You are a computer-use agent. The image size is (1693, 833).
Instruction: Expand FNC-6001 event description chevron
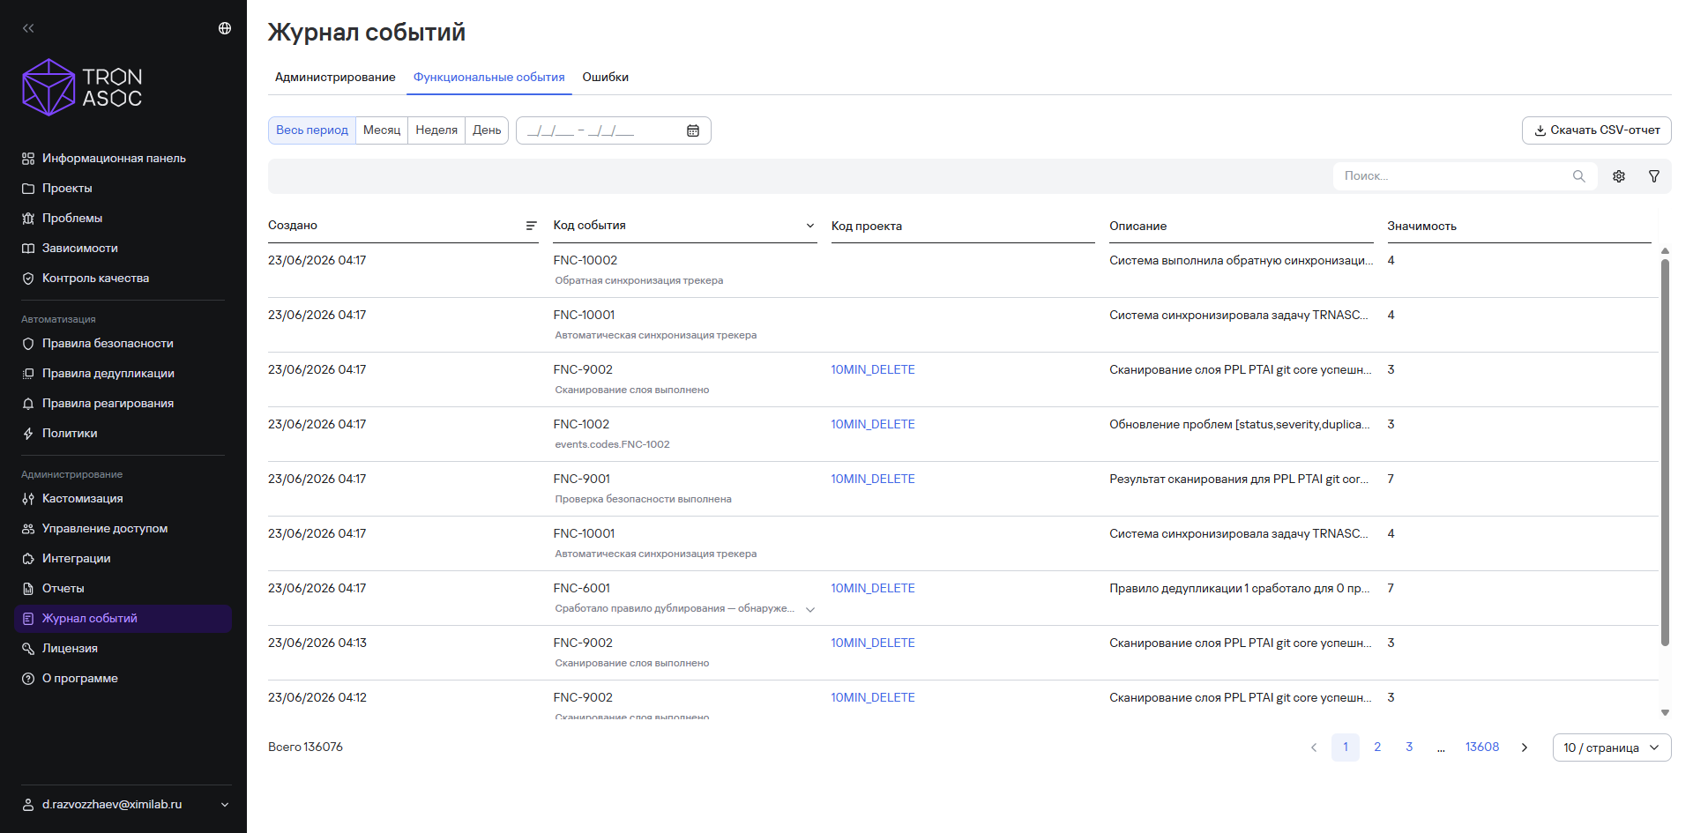pyautogui.click(x=810, y=609)
